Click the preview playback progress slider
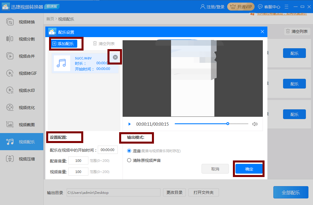The height and width of the screenshot is (205, 313). (212, 124)
